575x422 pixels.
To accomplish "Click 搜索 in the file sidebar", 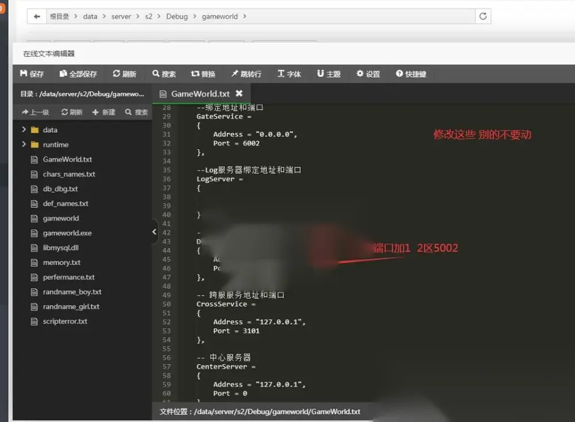I will tap(136, 112).
